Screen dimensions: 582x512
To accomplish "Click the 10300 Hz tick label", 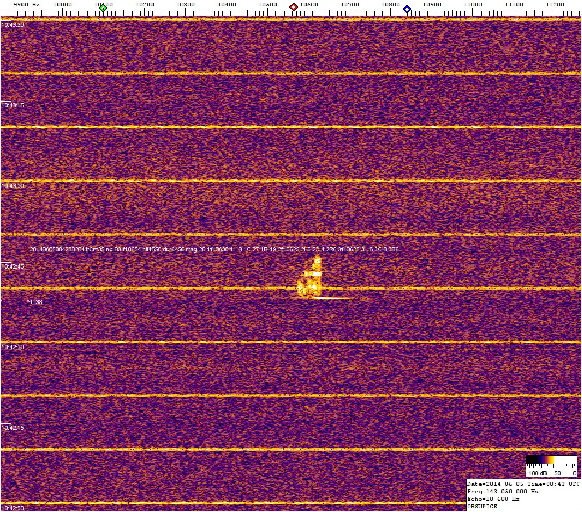I will [186, 4].
